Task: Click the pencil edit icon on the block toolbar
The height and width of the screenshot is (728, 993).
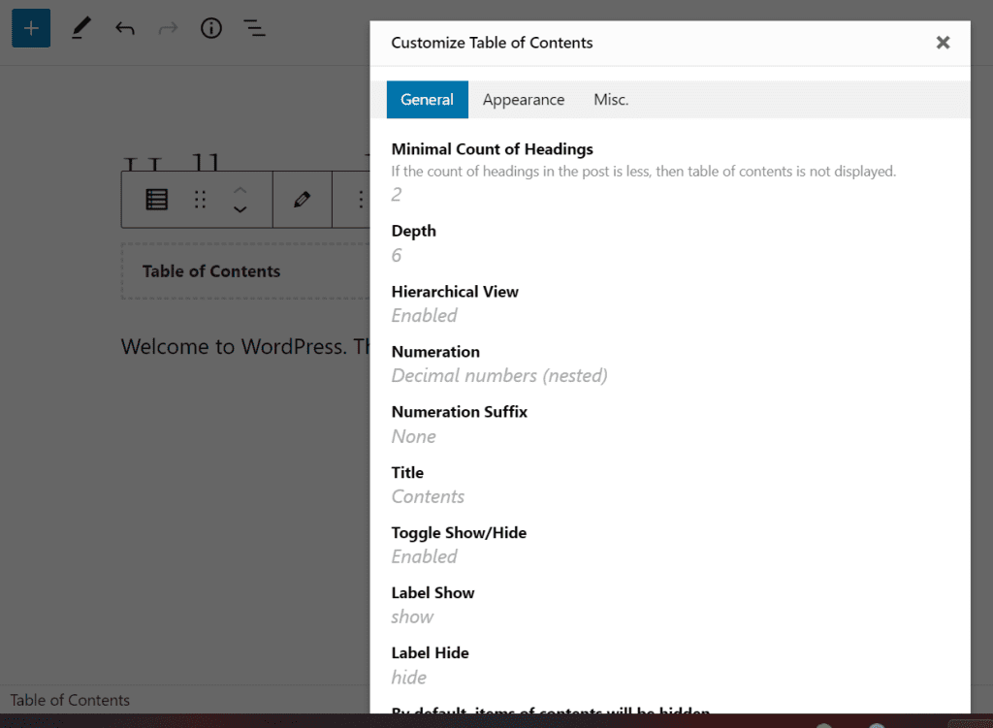Action: point(302,200)
